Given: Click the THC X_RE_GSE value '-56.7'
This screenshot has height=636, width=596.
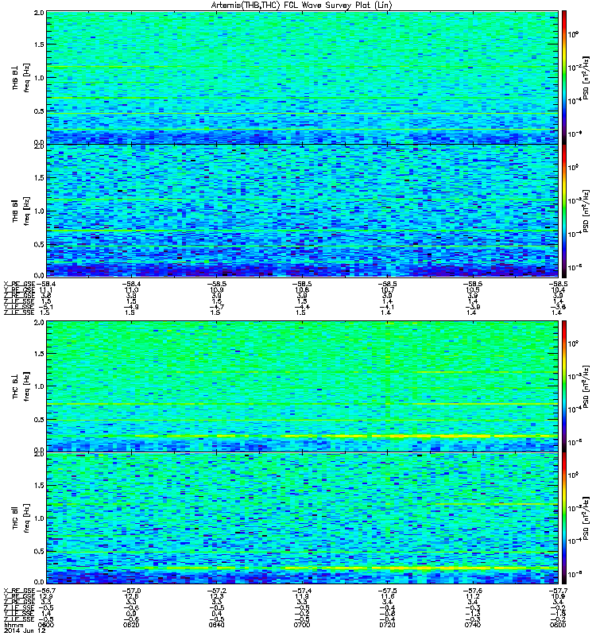Looking at the screenshot, I should (45, 591).
